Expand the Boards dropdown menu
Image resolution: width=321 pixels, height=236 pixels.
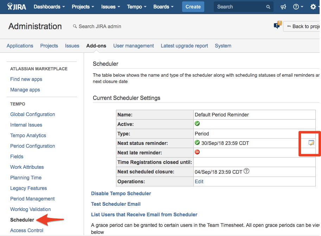pyautogui.click(x=163, y=7)
